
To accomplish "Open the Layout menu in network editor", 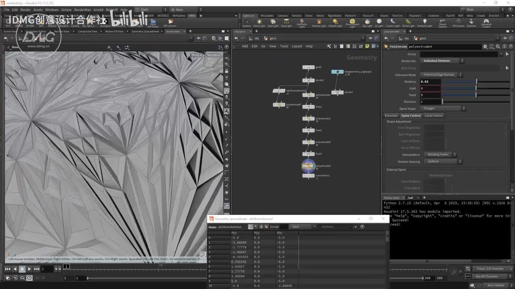I will coord(297,46).
